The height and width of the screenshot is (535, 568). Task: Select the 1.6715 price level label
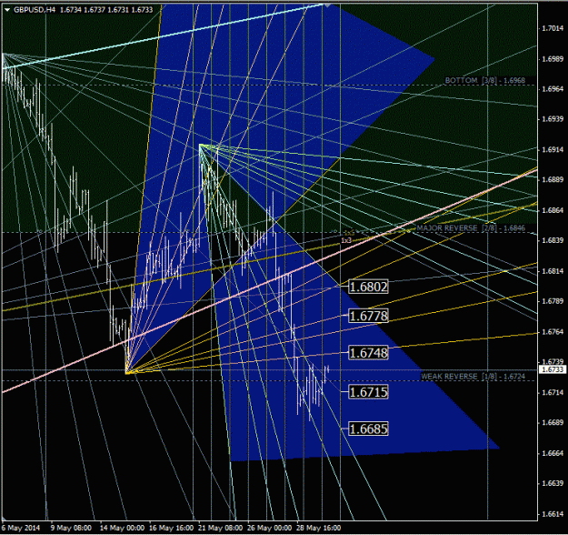[368, 392]
